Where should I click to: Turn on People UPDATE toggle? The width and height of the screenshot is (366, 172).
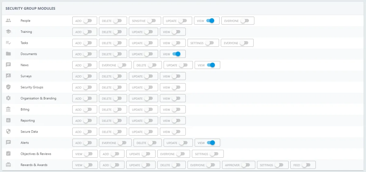pyautogui.click(x=183, y=21)
